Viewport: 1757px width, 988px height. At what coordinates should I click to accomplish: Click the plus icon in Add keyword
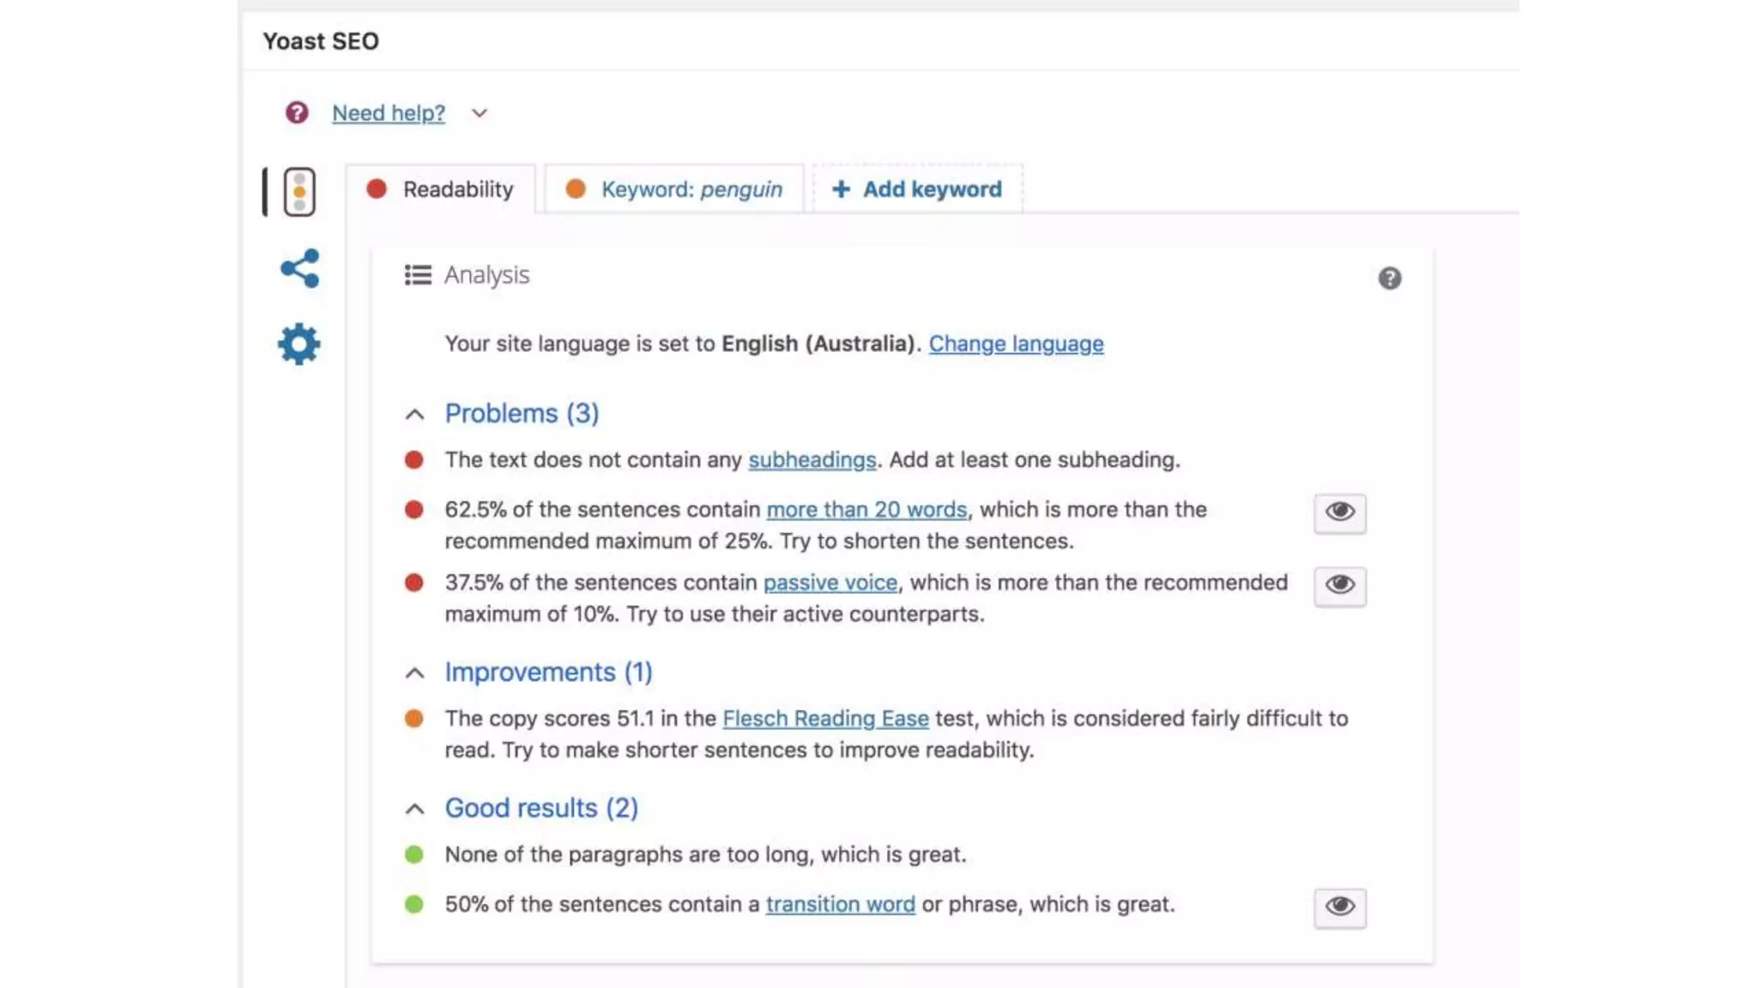click(841, 189)
